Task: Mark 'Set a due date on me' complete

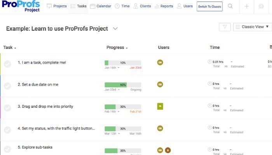Action: (x=7, y=86)
